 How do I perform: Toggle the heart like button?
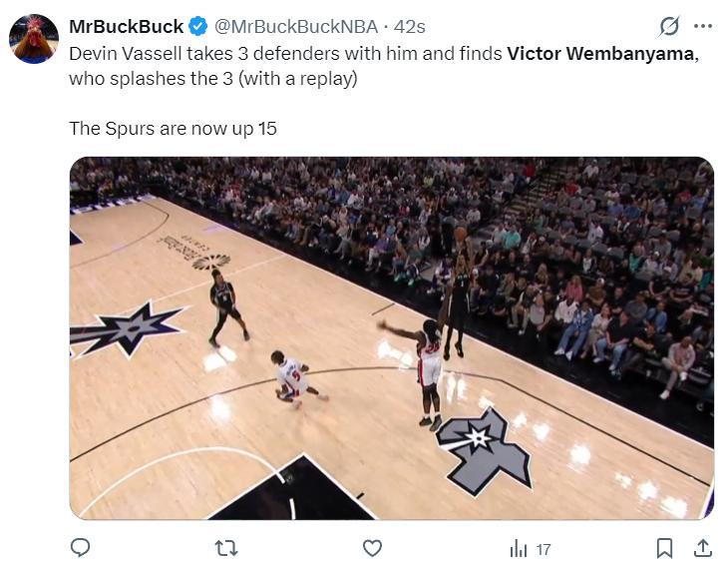372,548
